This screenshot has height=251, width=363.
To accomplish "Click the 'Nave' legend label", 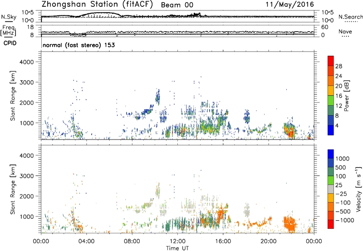I will (x=345, y=31).
